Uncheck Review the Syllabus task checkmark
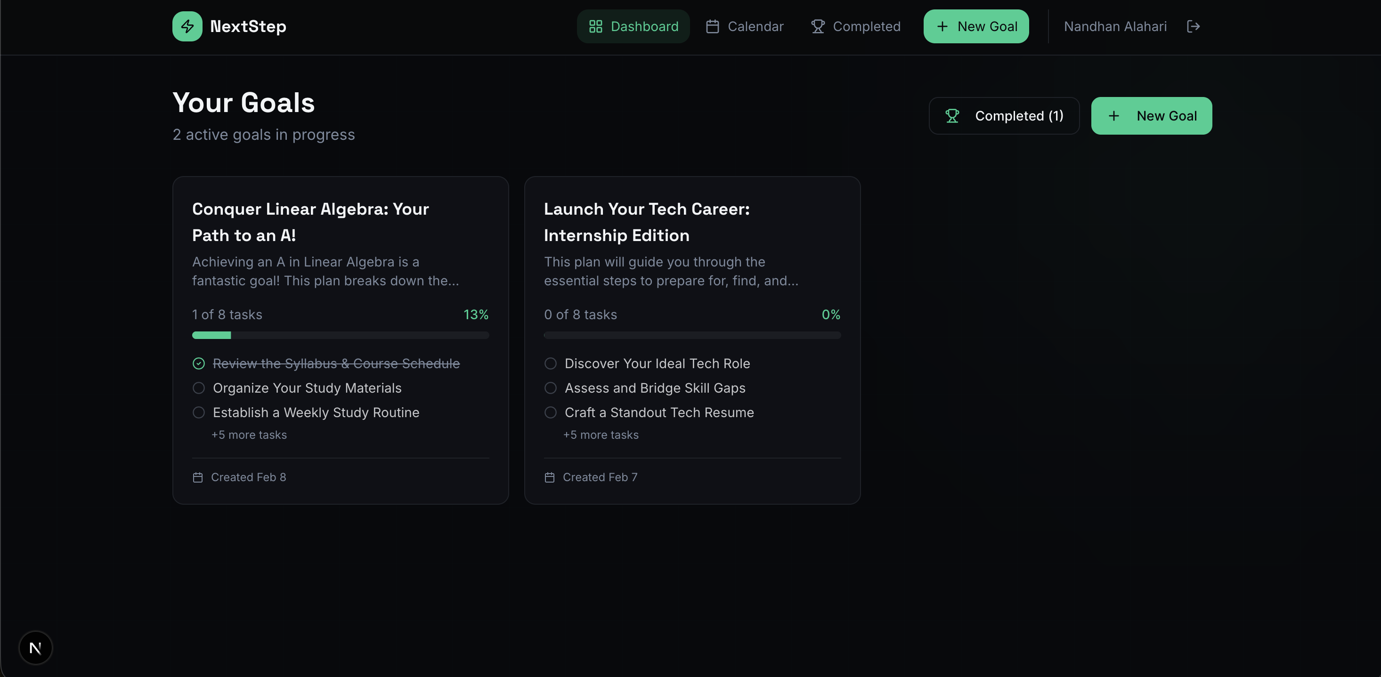The image size is (1381, 677). 199,363
